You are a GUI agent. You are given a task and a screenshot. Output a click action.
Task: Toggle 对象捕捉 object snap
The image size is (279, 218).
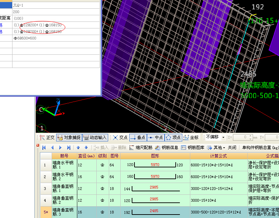tap(69, 138)
